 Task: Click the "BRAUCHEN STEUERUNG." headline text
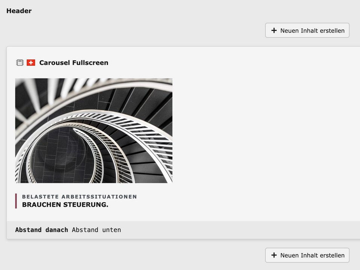65,204
